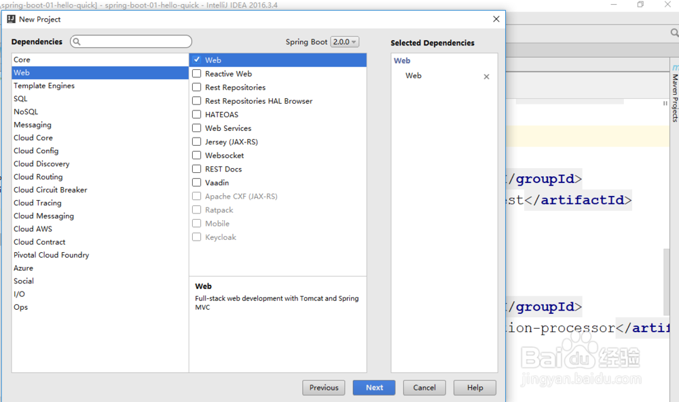Click the Next button

tap(374, 387)
